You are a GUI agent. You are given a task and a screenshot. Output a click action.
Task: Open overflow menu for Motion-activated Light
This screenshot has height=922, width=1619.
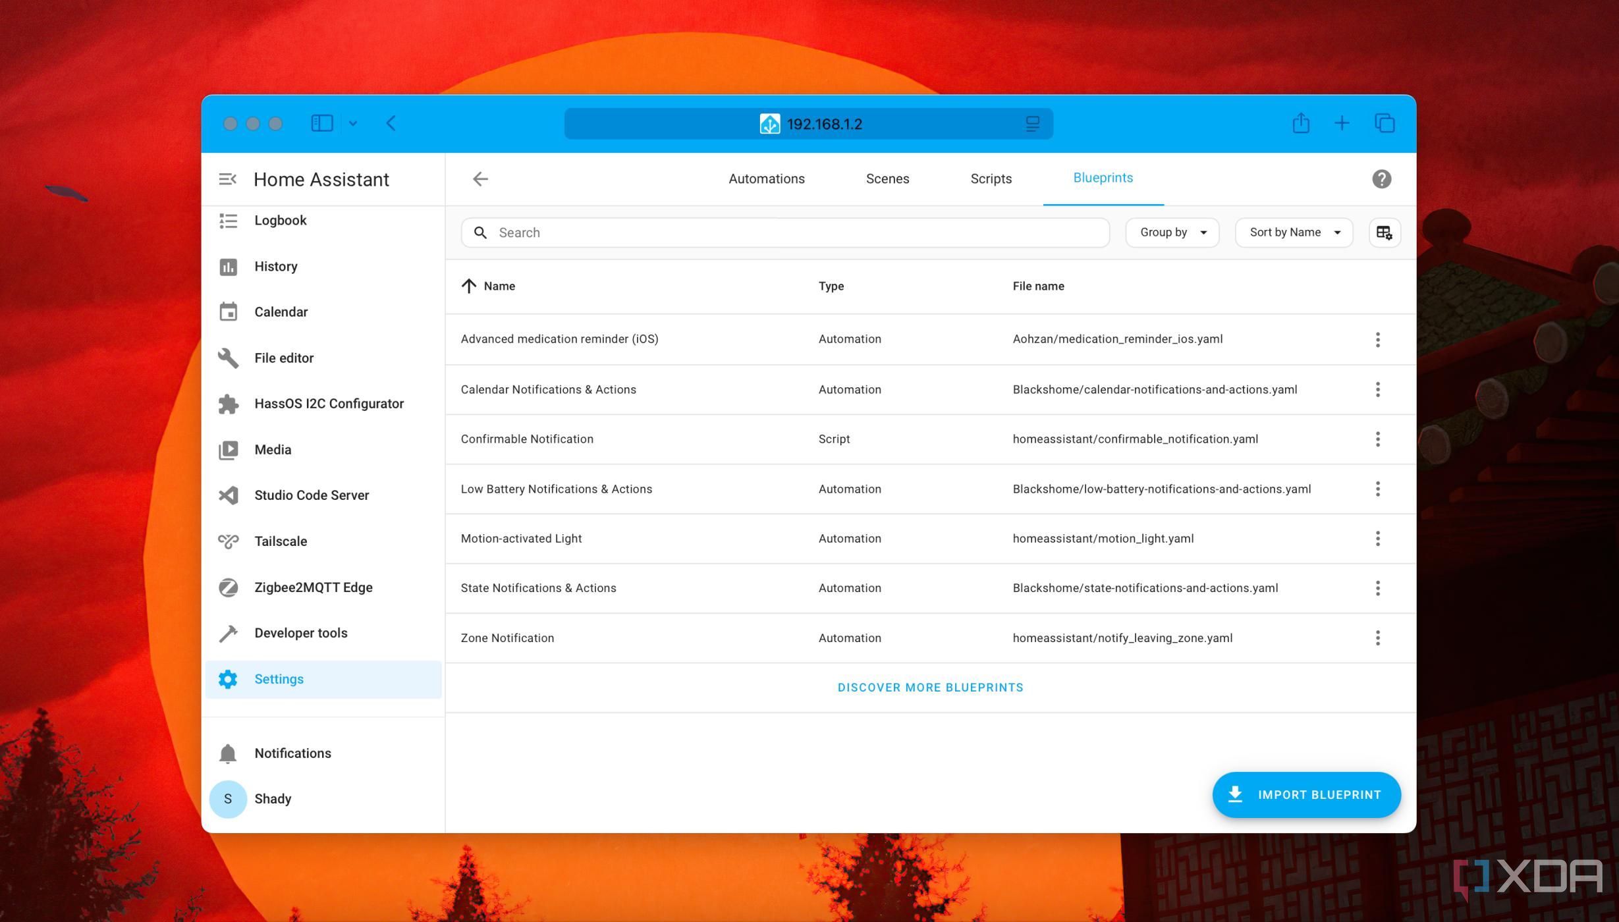tap(1377, 539)
